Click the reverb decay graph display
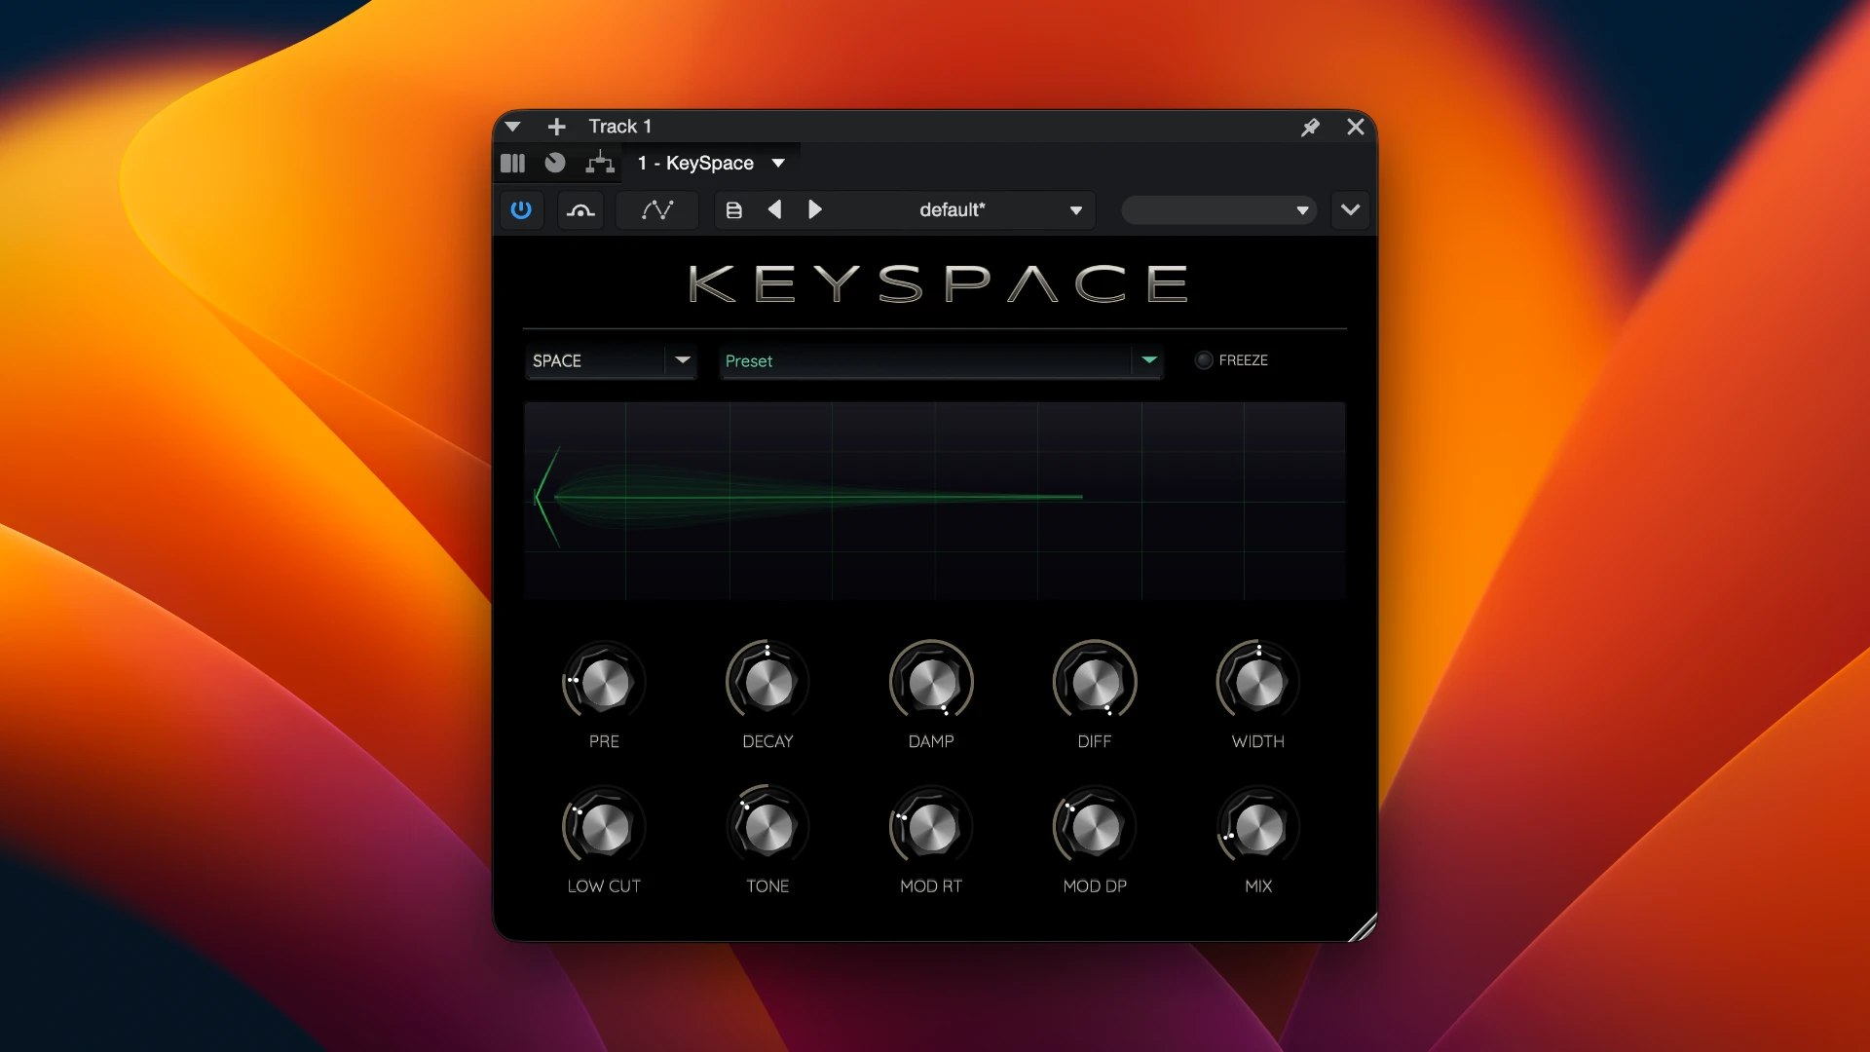 (x=935, y=501)
